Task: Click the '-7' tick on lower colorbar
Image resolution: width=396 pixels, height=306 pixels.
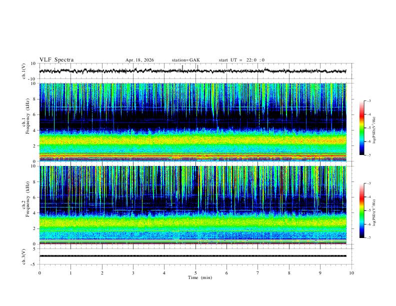Action: coord(368,238)
